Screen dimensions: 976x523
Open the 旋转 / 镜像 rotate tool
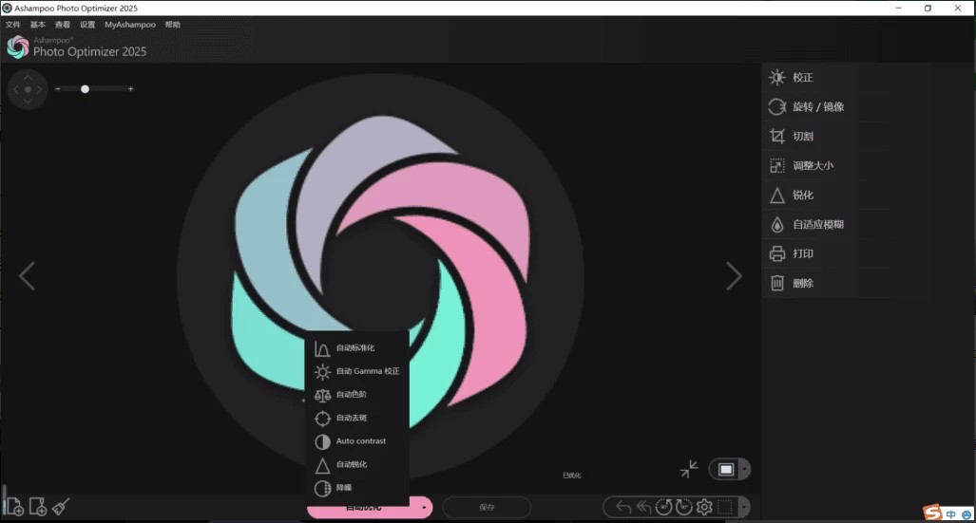[777, 107]
